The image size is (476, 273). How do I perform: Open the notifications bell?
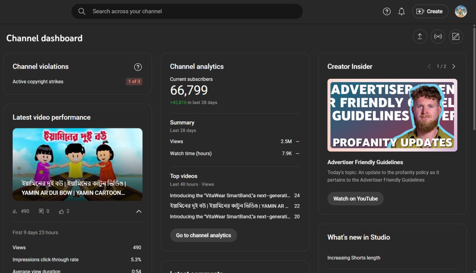(402, 12)
